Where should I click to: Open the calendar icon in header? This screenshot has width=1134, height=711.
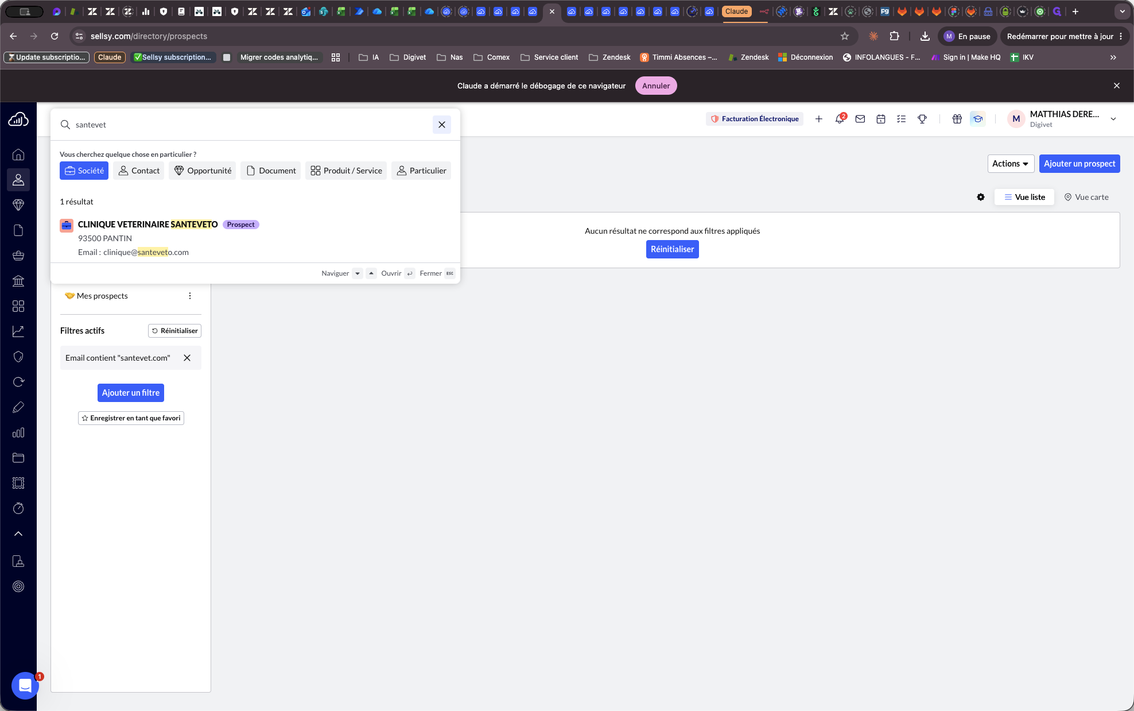[x=881, y=119]
